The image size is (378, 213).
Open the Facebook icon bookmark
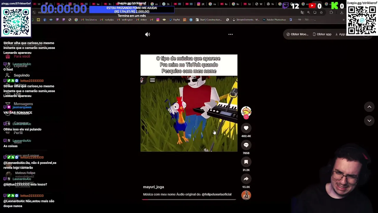pyautogui.click(x=45, y=20)
